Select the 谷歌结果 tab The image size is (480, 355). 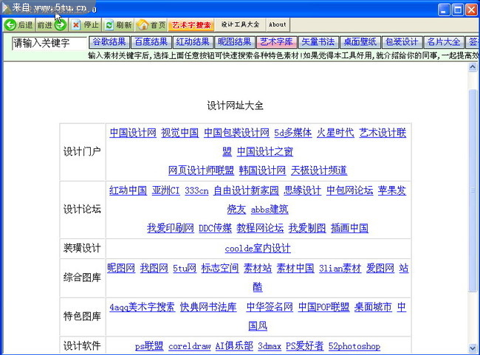click(x=109, y=42)
